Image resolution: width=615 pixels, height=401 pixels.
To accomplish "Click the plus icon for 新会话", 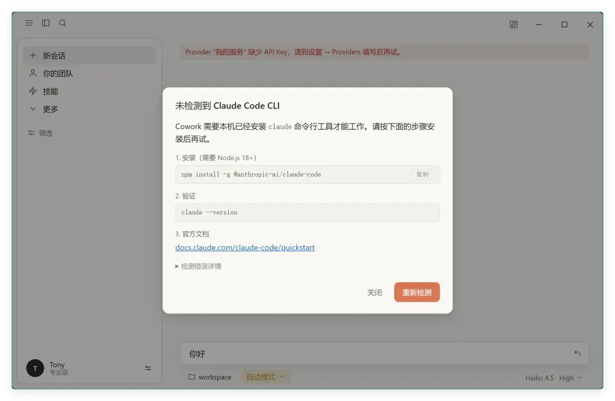I will pyautogui.click(x=33, y=55).
